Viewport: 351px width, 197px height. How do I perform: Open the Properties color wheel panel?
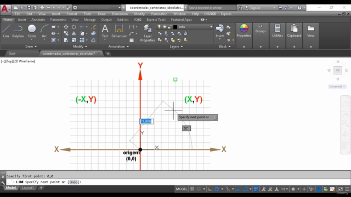(244, 31)
